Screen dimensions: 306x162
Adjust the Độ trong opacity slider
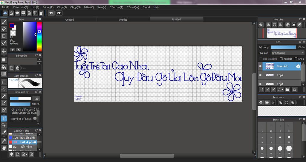(x=283, y=47)
